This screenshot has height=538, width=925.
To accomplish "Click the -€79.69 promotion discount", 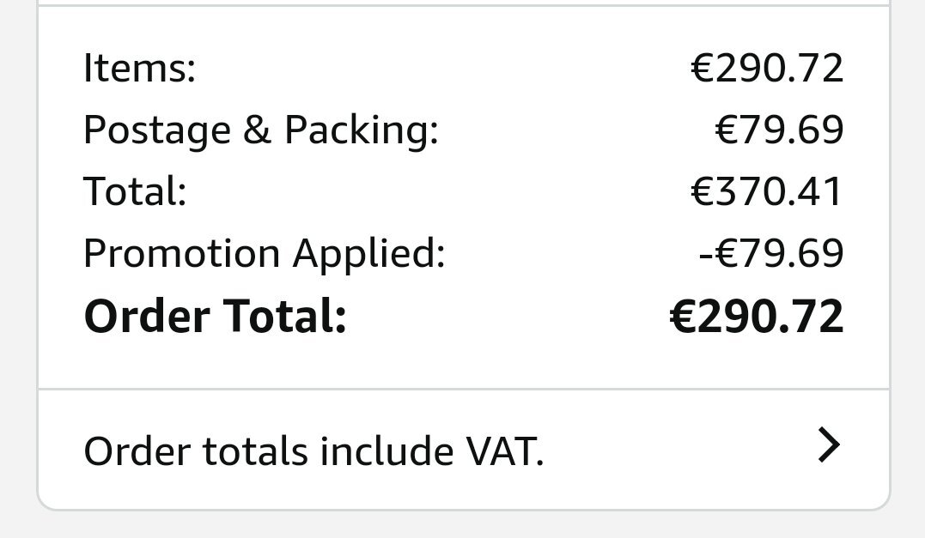I will [x=771, y=253].
